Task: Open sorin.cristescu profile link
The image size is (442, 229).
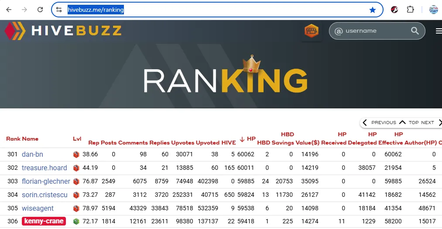Action: click(x=45, y=195)
